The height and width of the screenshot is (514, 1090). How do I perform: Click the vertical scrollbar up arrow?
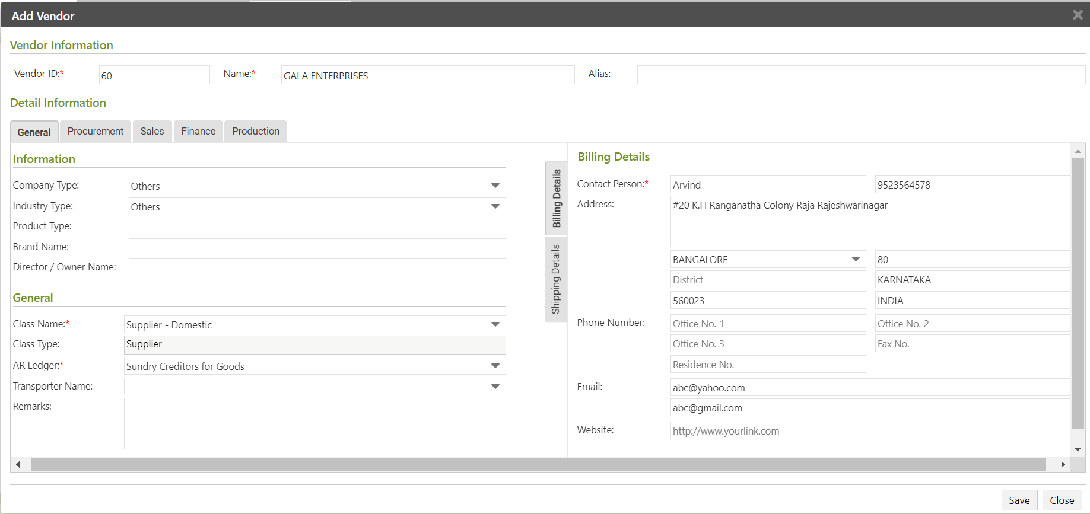1078,151
